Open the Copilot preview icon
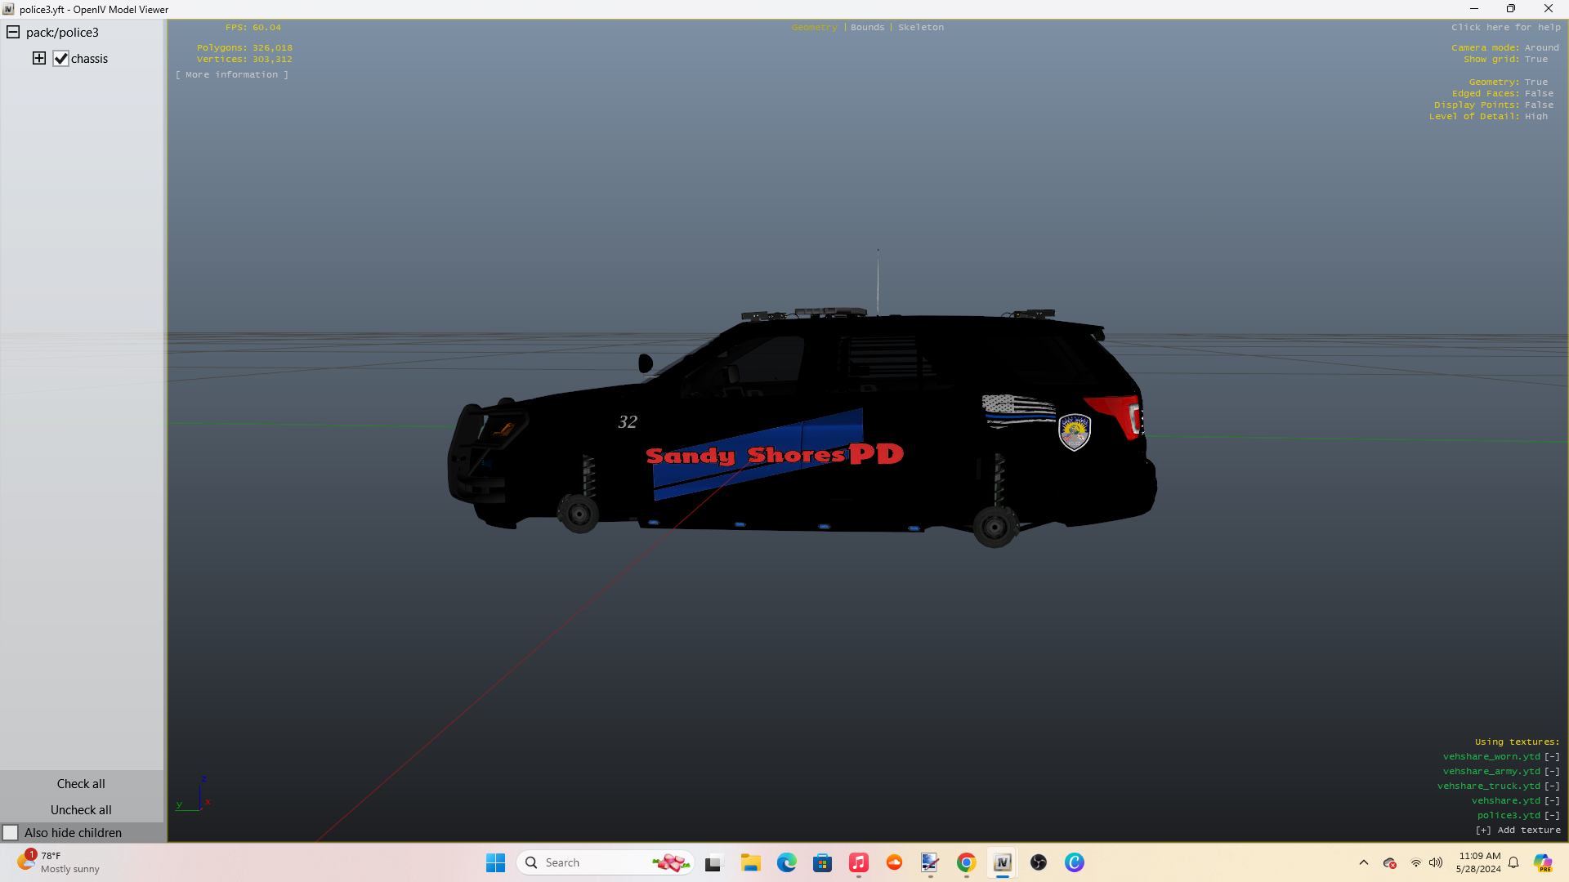1569x882 pixels. 1542,862
